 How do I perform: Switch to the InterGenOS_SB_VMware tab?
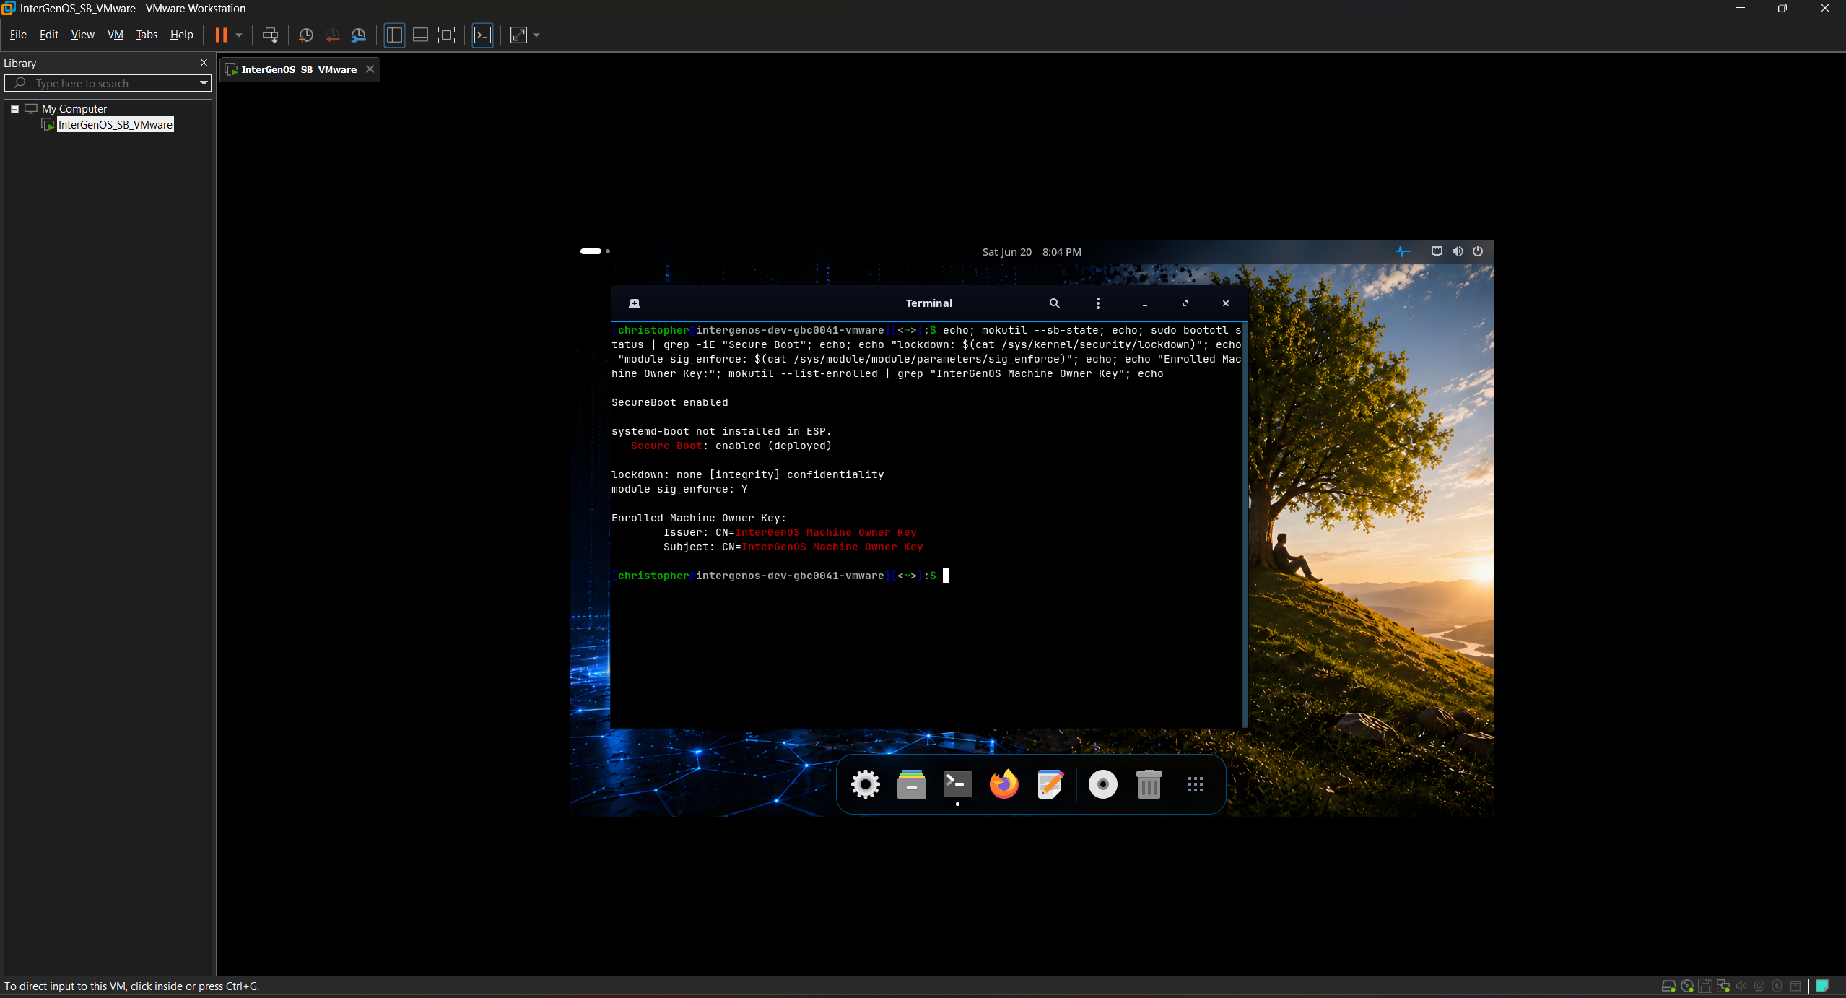click(x=298, y=69)
